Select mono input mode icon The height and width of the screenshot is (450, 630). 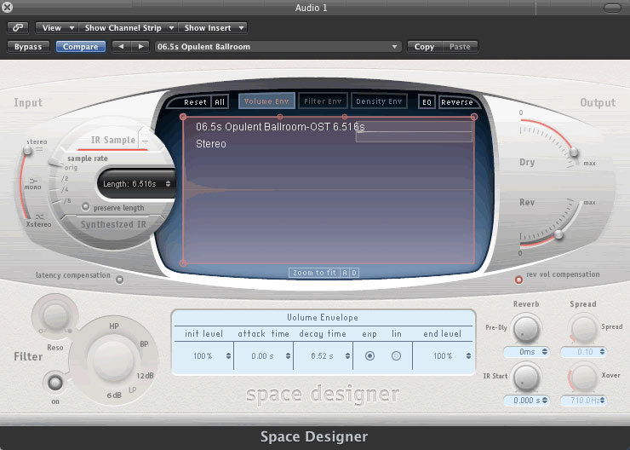33,181
